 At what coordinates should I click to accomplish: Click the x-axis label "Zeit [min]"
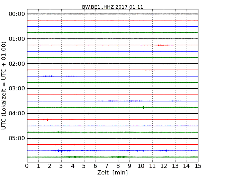112,172
